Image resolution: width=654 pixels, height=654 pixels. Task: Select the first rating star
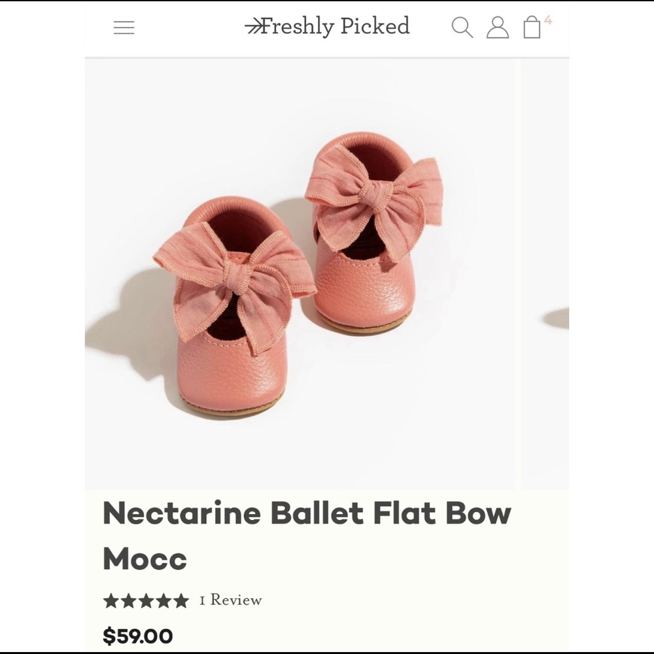point(112,599)
